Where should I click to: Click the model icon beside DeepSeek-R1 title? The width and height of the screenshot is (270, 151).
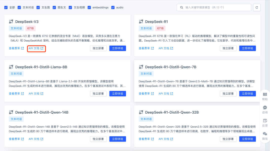coord(141,22)
